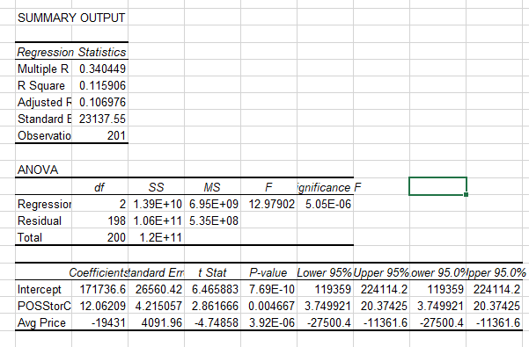Select the POSStorC row label
Image resolution: width=529 pixels, height=347 pixels.
[44, 306]
